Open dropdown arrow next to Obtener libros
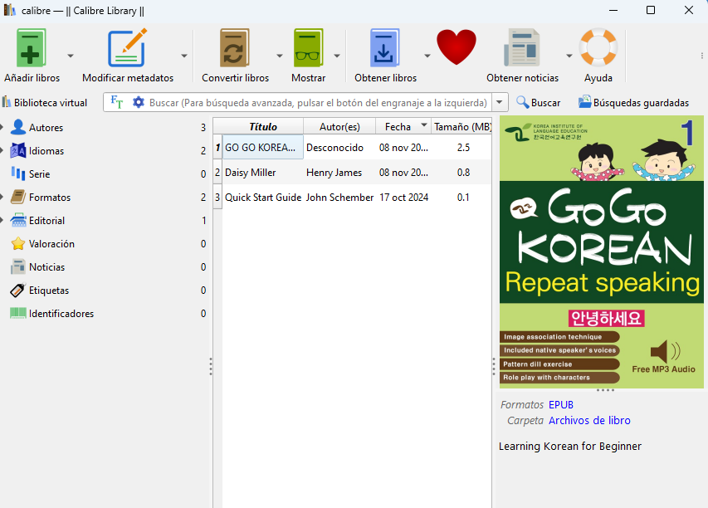Image resolution: width=708 pixels, height=508 pixels. (x=427, y=56)
